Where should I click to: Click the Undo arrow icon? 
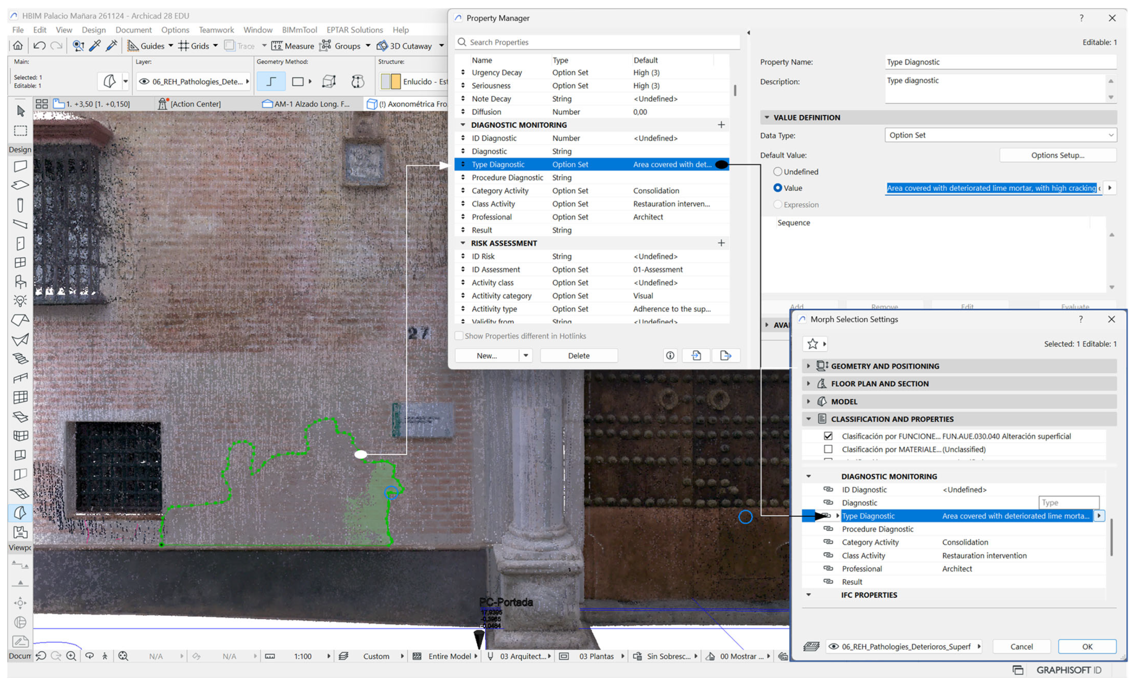pos(39,46)
